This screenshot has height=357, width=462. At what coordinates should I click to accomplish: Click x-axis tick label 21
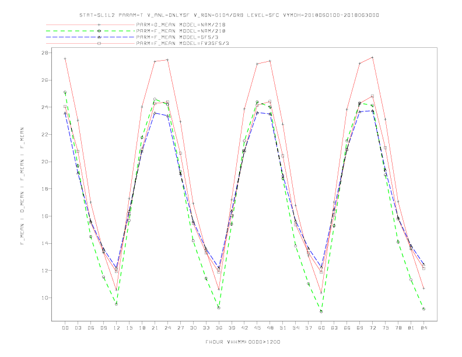pos(155,328)
